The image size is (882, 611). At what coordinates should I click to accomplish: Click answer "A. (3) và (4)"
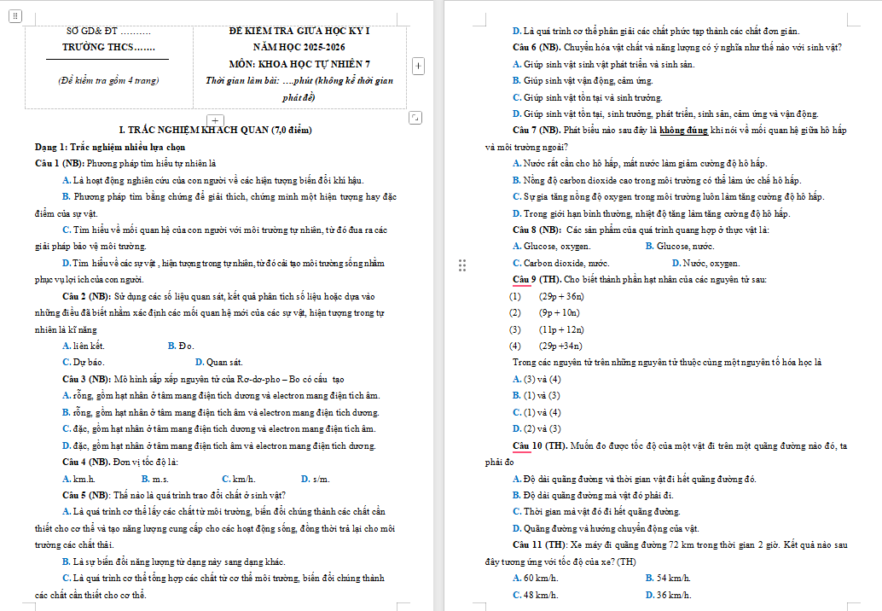tap(537, 379)
